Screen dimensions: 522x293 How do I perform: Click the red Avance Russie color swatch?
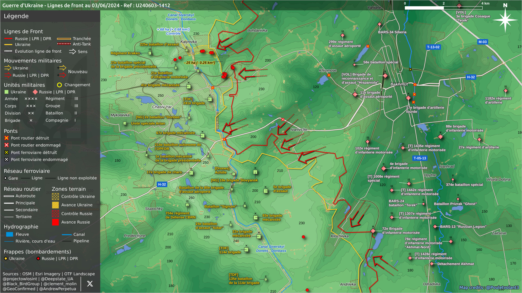55,222
